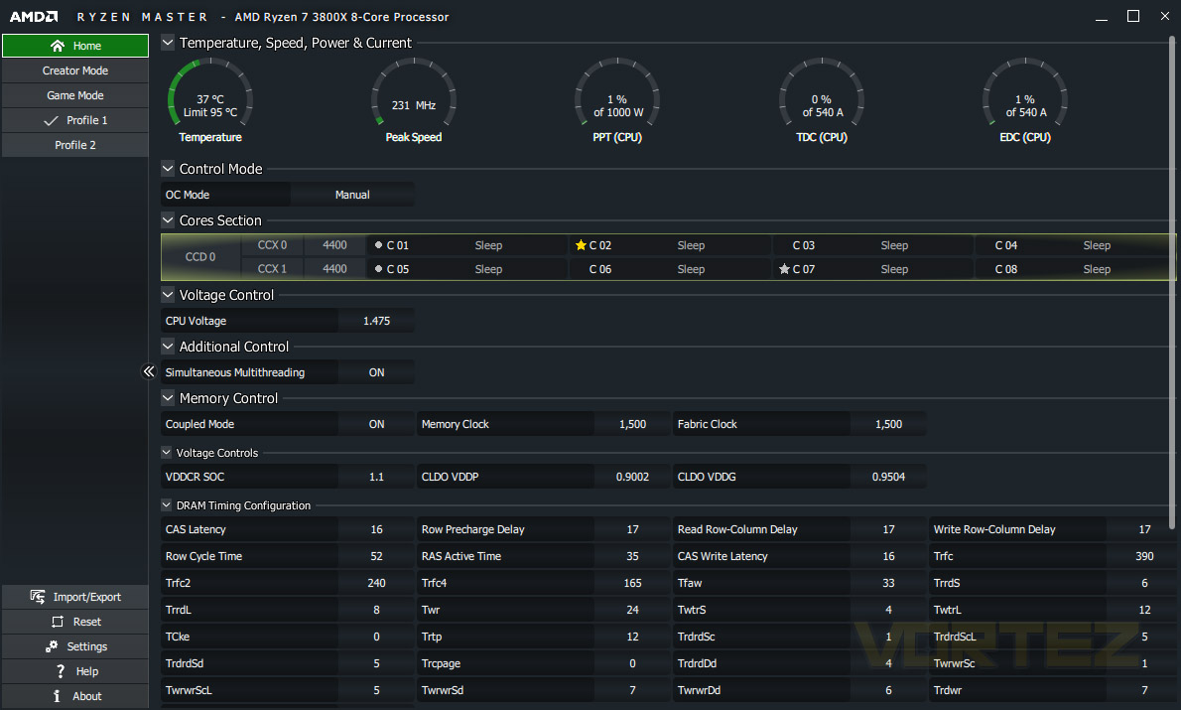Viewport: 1181px width, 710px height.
Task: Switch to Game Mode profile
Action: point(75,95)
